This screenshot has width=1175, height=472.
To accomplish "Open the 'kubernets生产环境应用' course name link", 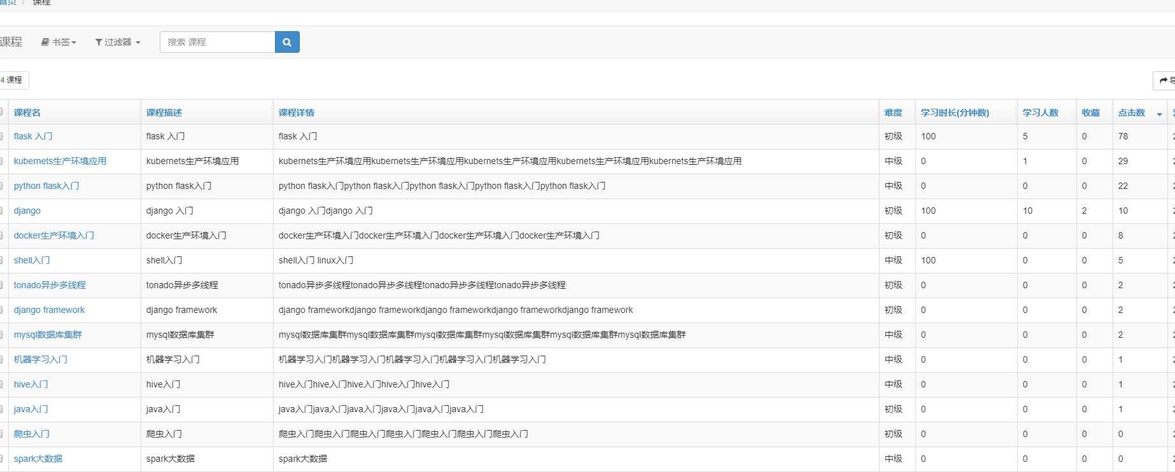I will [x=60, y=161].
